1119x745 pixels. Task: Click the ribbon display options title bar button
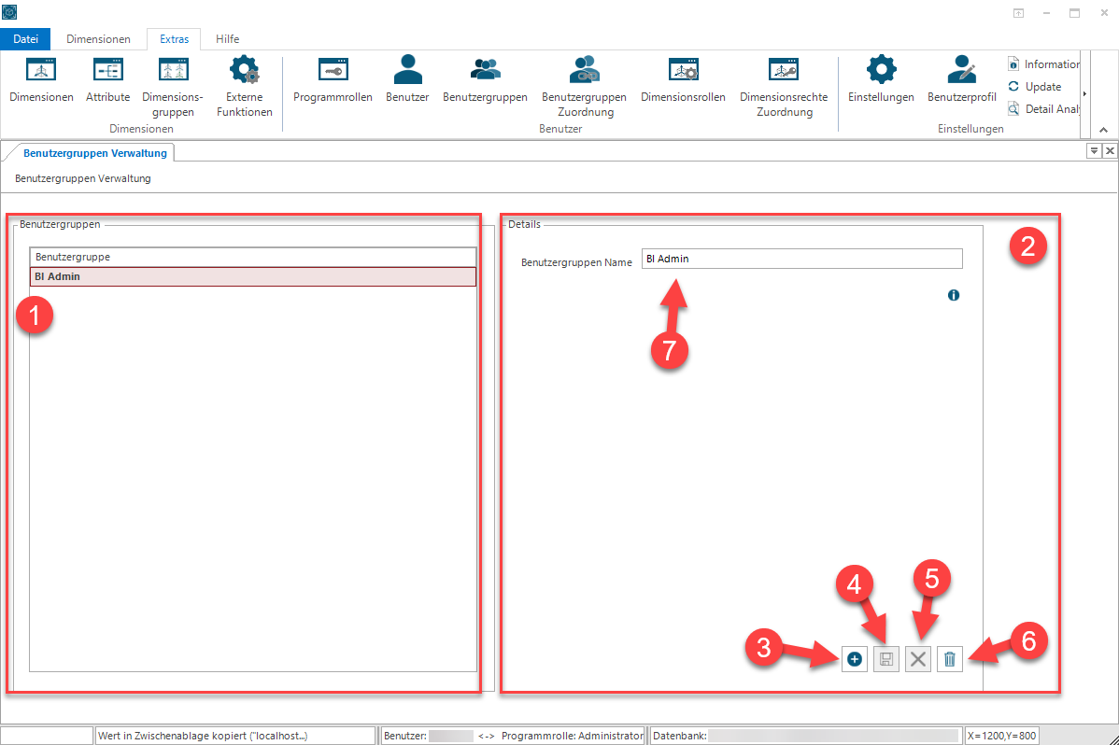point(1018,13)
